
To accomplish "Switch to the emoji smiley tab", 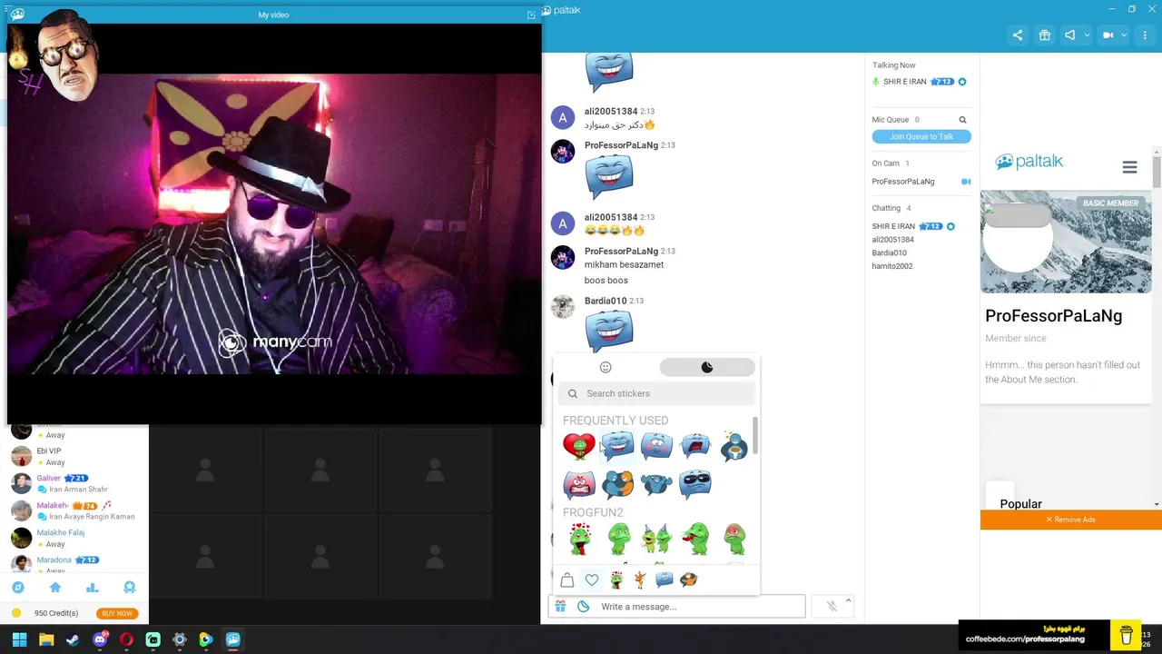I will coord(606,367).
